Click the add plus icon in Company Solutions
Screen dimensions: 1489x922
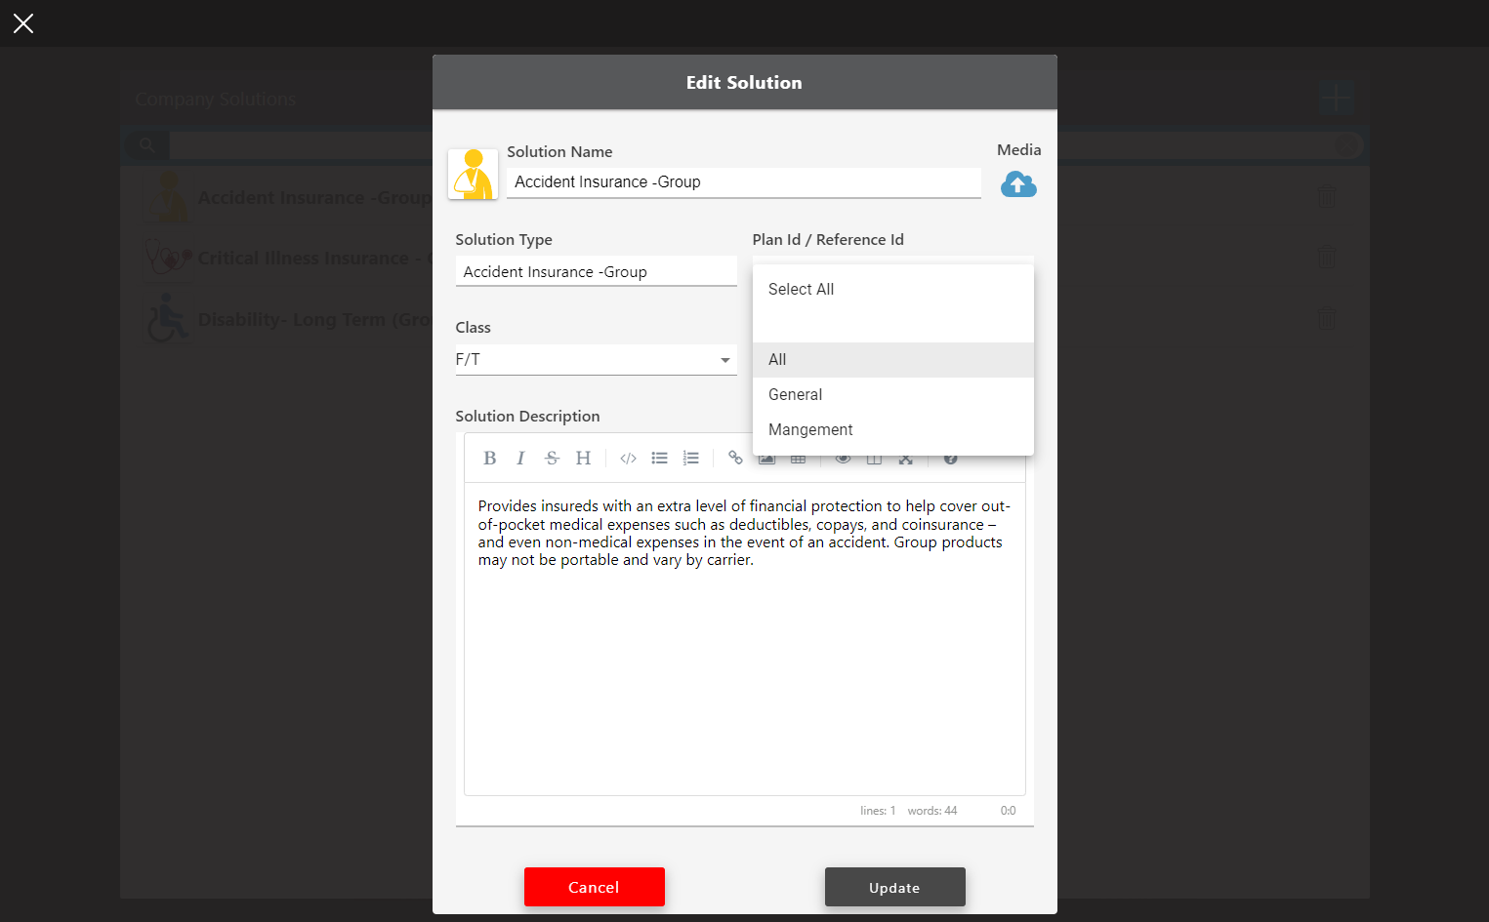(1335, 98)
